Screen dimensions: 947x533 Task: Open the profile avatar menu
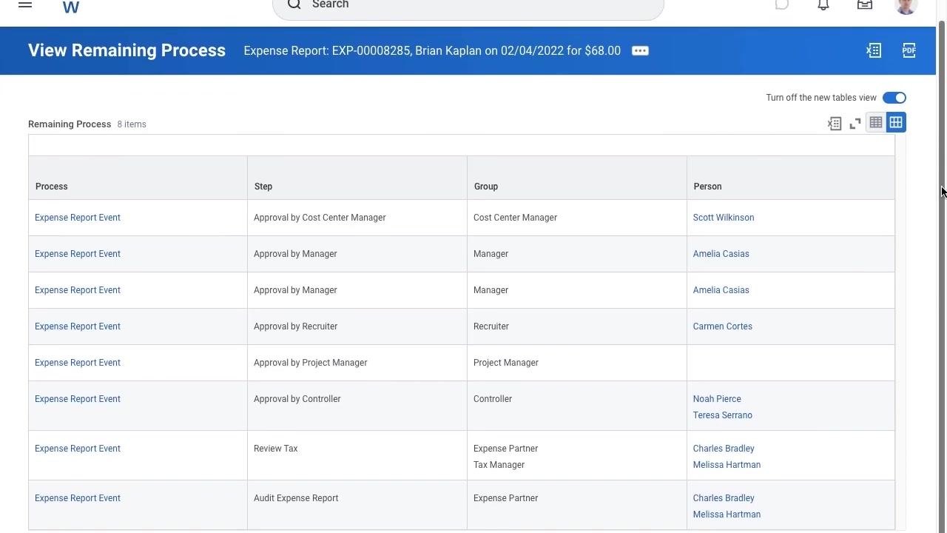click(906, 6)
